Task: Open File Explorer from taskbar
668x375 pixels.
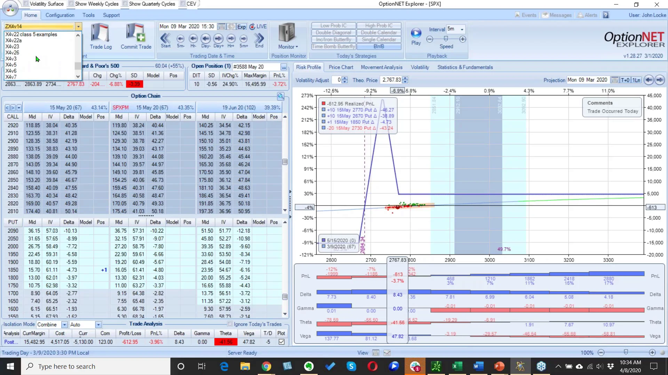Action: (x=245, y=366)
